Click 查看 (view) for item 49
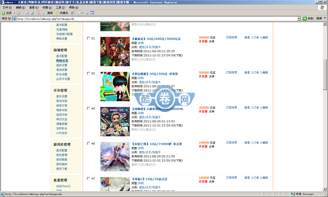This screenshot has width=328, height=197. 247,108
